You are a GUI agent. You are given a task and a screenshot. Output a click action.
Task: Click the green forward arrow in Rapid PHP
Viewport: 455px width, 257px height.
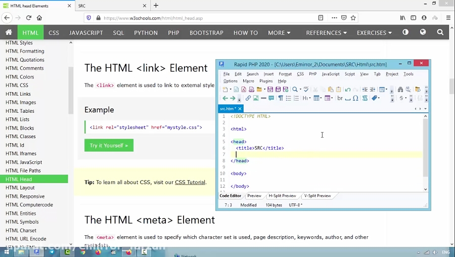tap(233, 98)
